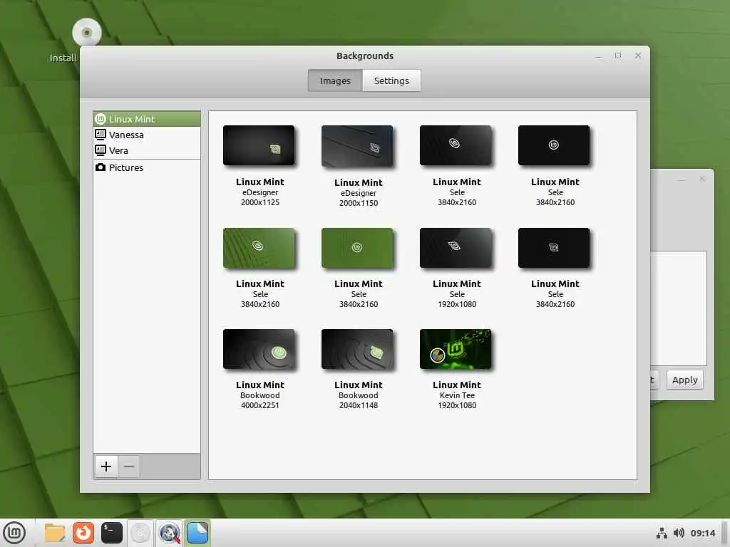Choose Bookwood 2040x1148 wallpaper thumbnail
730x547 pixels.
point(357,349)
